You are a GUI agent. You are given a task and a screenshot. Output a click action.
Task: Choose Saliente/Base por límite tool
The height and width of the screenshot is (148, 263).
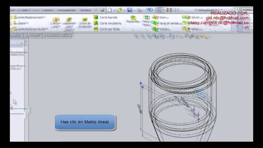click(29, 29)
